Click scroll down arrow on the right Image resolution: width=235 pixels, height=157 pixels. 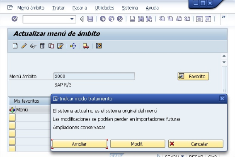coord(224,62)
